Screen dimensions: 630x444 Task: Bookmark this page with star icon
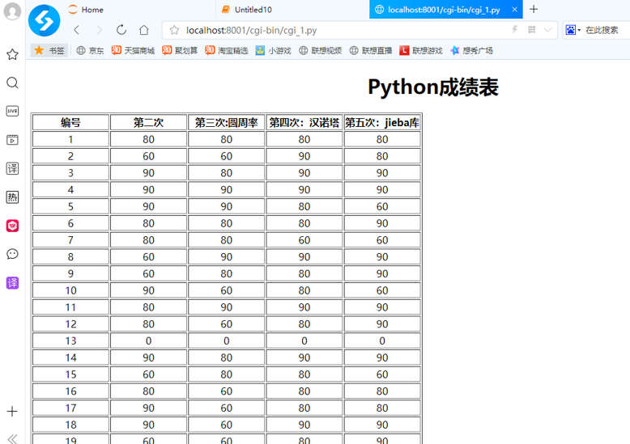(174, 30)
